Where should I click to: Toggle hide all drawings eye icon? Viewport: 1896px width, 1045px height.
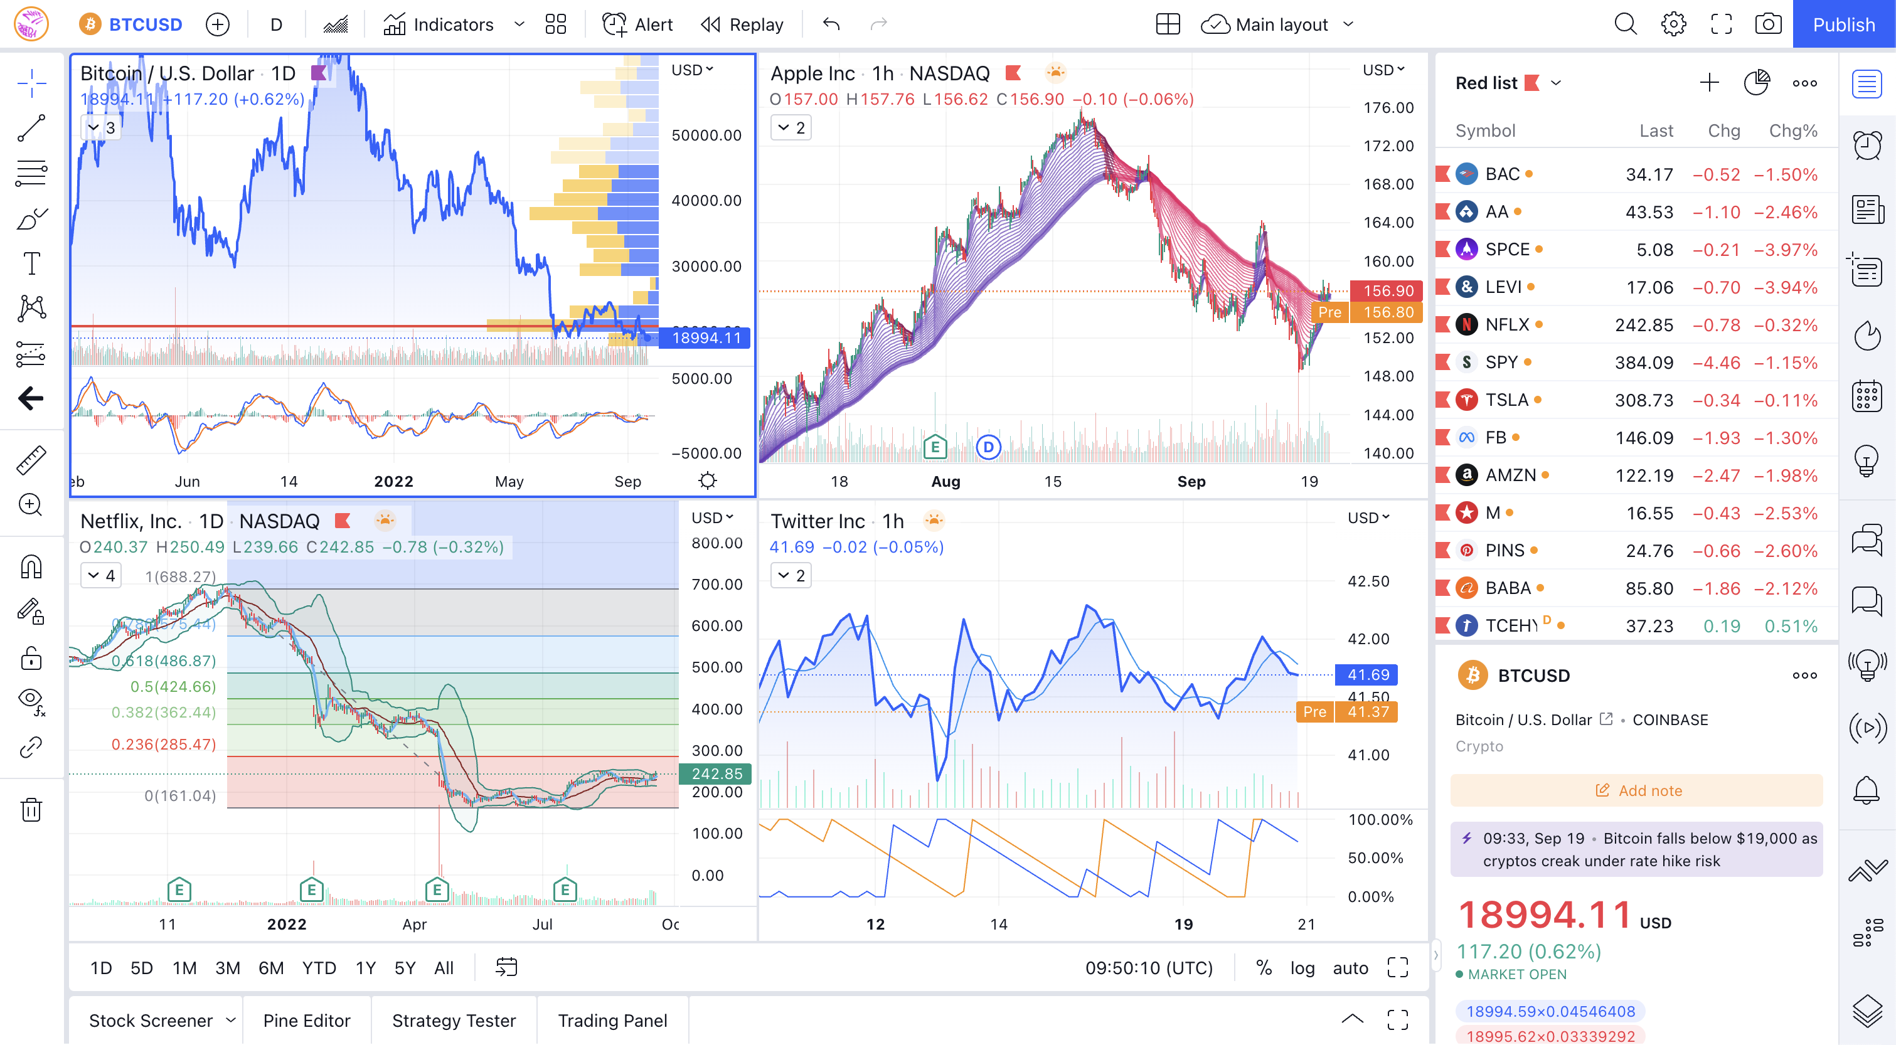coord(31,701)
